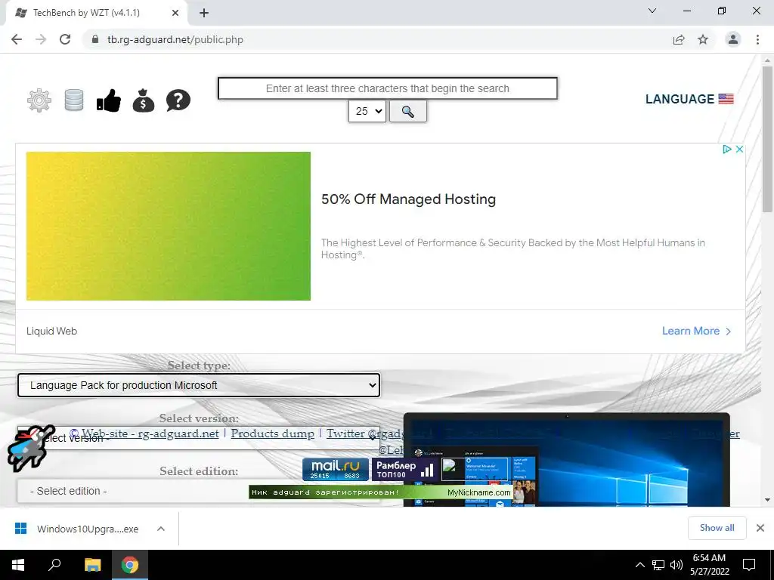Image resolution: width=774 pixels, height=580 pixels.
Task: Click the money bag donate icon
Action: coord(144,100)
